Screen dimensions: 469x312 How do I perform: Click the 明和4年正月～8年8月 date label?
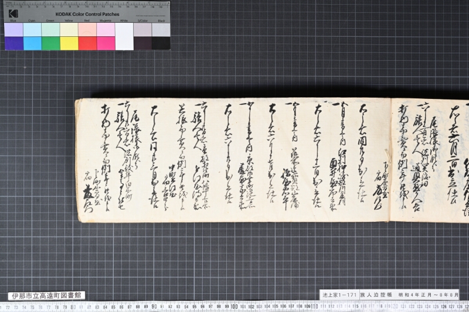tap(428, 294)
